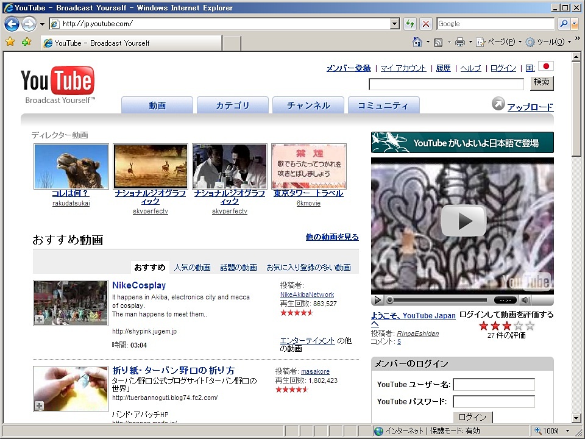Click the Japan flag next to 国
The image size is (585, 439).
point(545,67)
